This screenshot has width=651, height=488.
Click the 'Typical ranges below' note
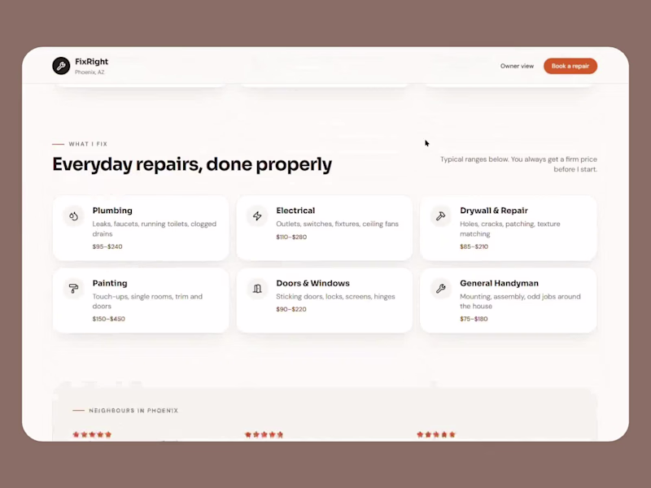tap(518, 164)
